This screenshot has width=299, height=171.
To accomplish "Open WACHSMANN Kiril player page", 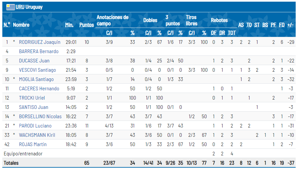I will [x=37, y=135].
